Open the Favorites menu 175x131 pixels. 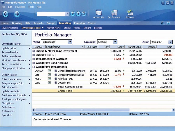pyautogui.click(x=20, y=7)
